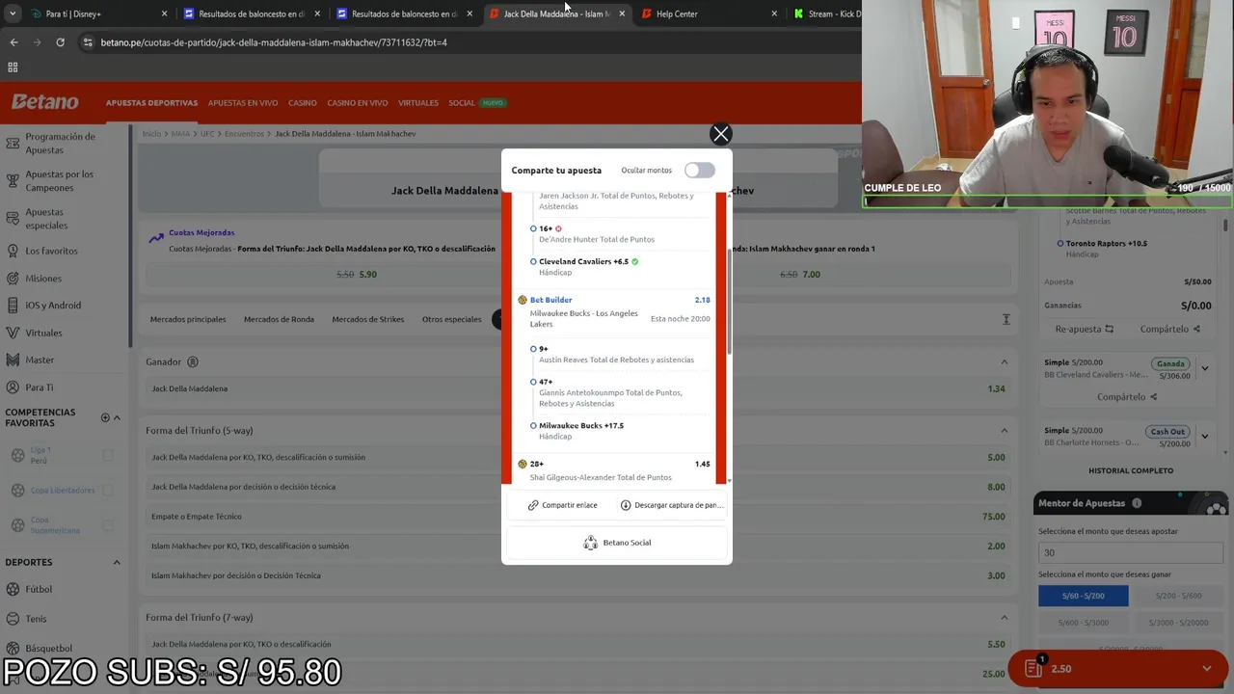Open Misiones target icon

click(13, 279)
